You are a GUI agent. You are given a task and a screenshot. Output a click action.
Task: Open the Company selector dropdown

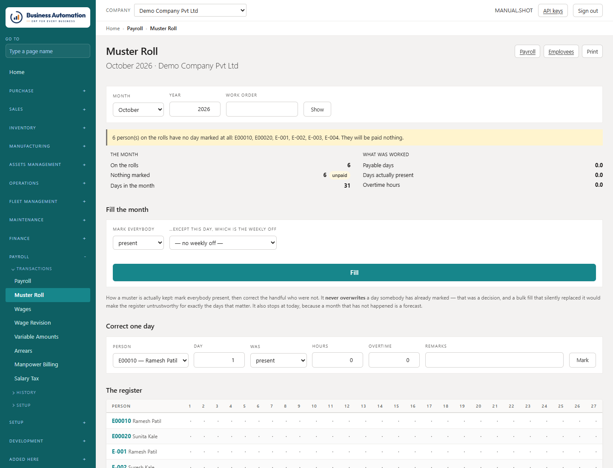click(x=190, y=10)
